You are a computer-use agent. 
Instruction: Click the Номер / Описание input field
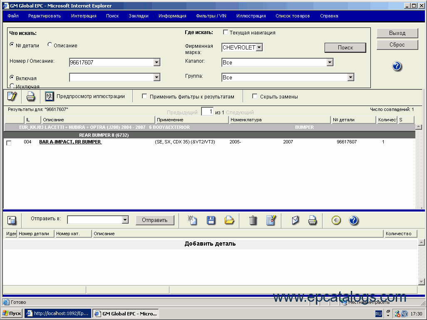click(x=111, y=62)
